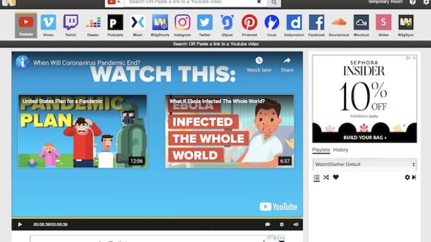Click the video progress bar
Viewport: 431px width, 242px height.
157,218
